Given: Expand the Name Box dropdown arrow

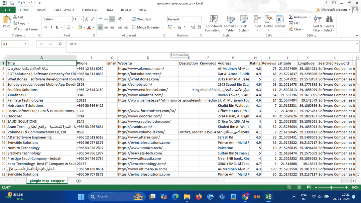Looking at the screenshot, I should [25, 44].
